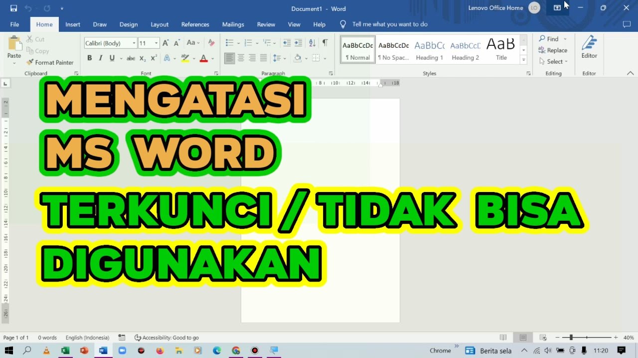This screenshot has width=638, height=358.
Task: Open the Select dropdown
Action: tap(553, 62)
